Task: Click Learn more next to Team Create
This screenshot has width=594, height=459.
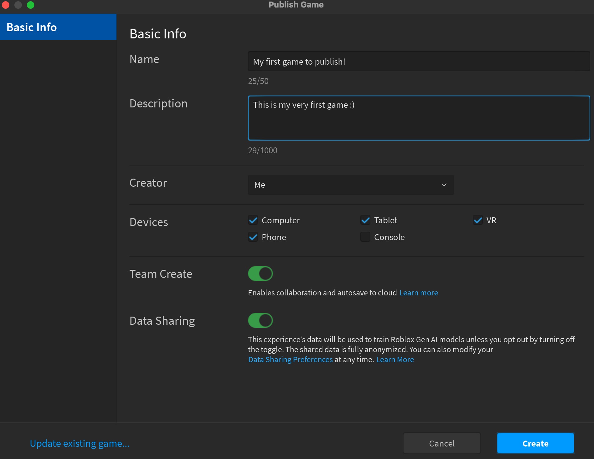Action: pyautogui.click(x=418, y=293)
